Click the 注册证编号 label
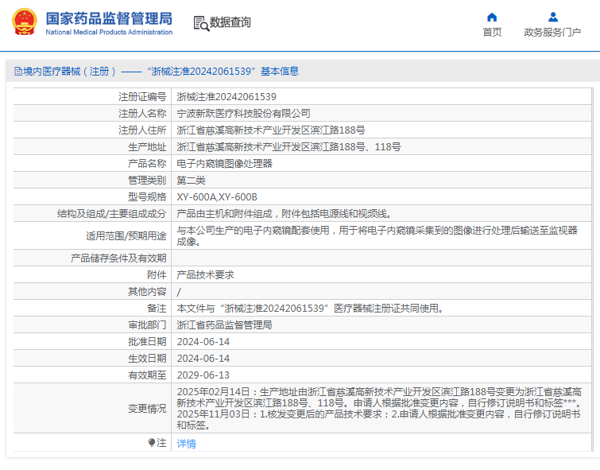The width and height of the screenshot is (600, 470). [142, 97]
